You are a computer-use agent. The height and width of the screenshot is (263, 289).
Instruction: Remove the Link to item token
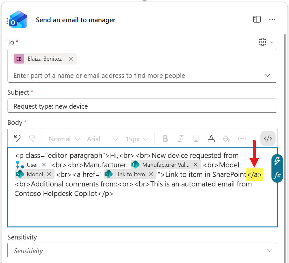pyautogui.click(x=151, y=174)
